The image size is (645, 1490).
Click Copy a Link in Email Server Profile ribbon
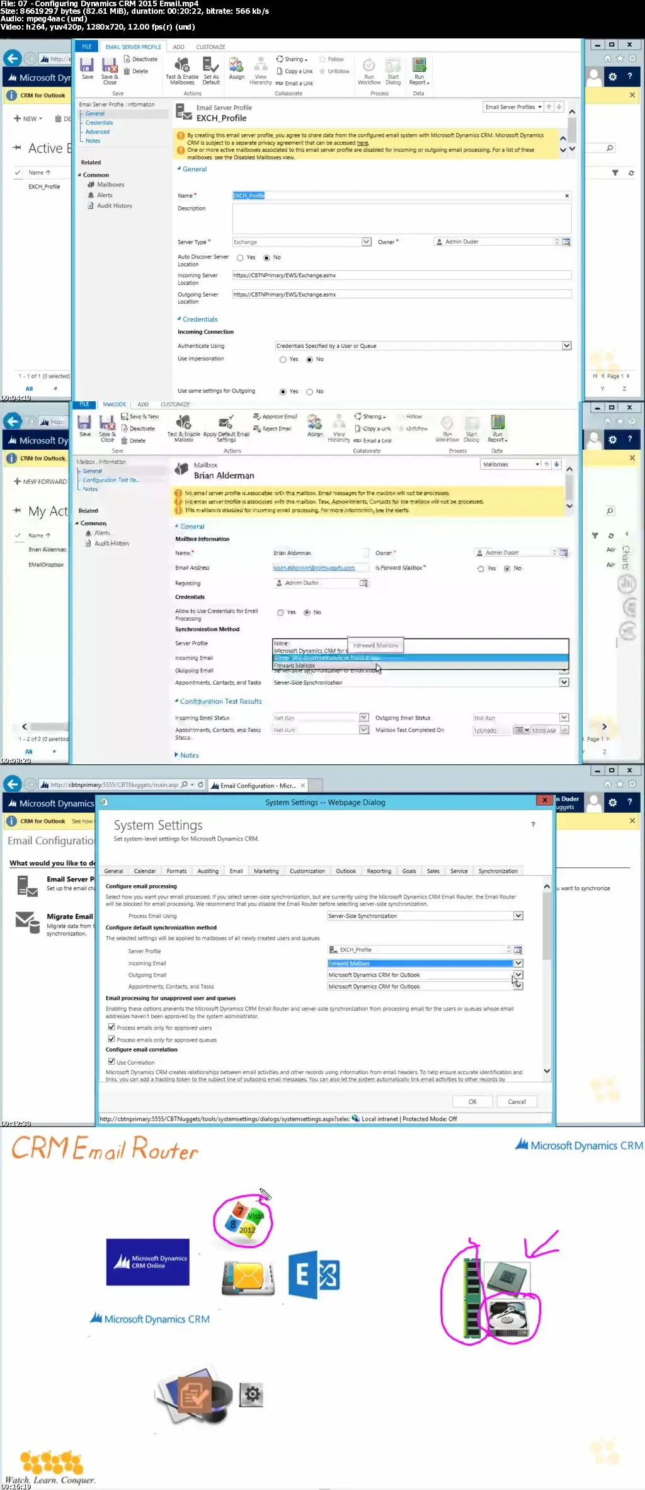[x=295, y=71]
